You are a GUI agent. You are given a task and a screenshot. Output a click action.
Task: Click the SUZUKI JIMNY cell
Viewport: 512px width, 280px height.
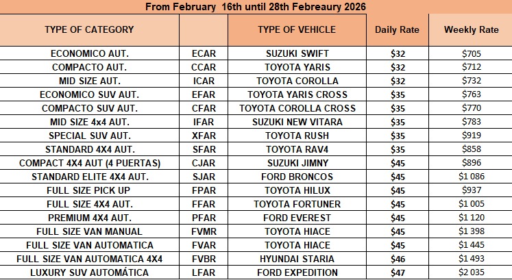pyautogui.click(x=297, y=163)
